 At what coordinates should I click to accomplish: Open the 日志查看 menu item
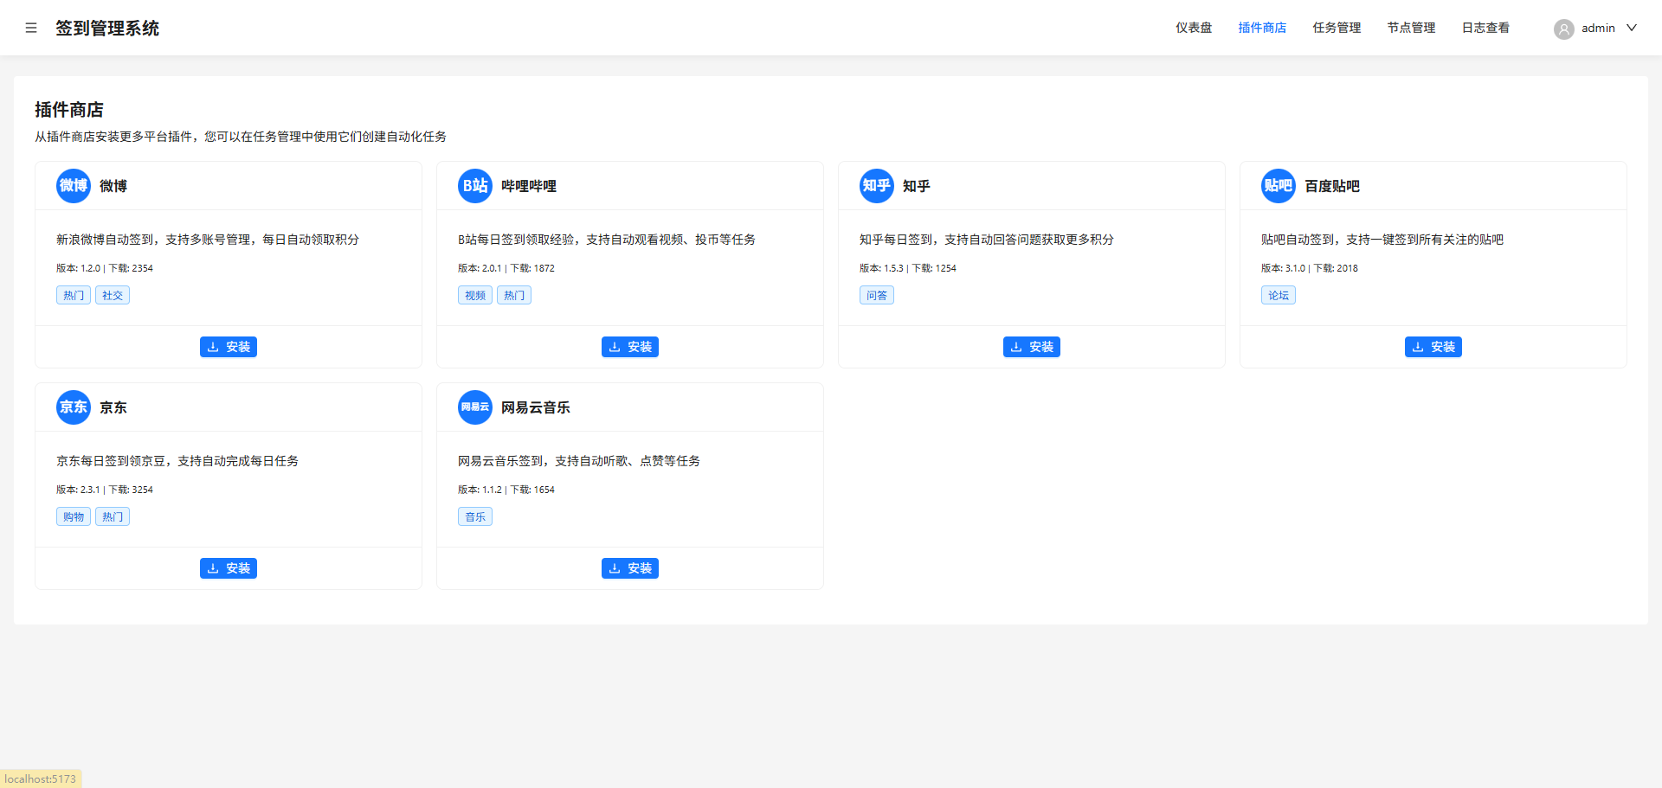pos(1485,28)
